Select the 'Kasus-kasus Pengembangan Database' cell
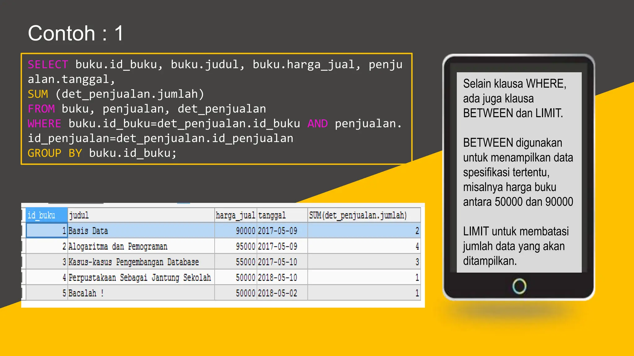This screenshot has width=634, height=356. tap(141, 262)
